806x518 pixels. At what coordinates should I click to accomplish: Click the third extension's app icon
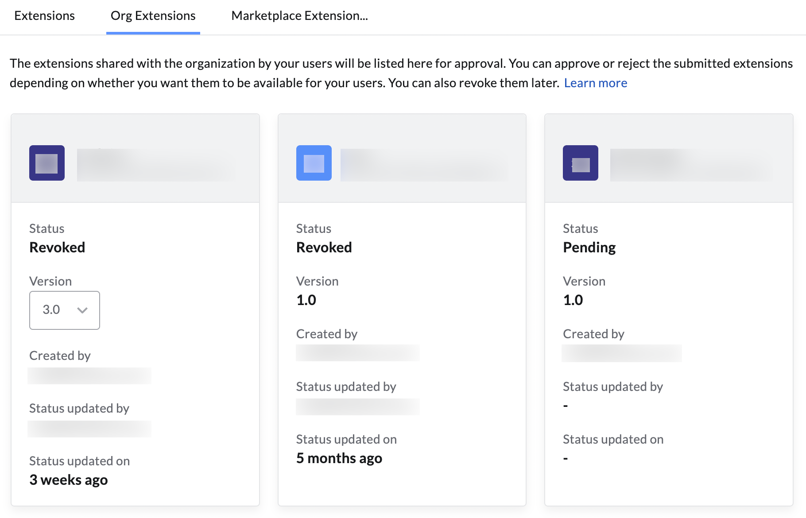click(x=580, y=162)
